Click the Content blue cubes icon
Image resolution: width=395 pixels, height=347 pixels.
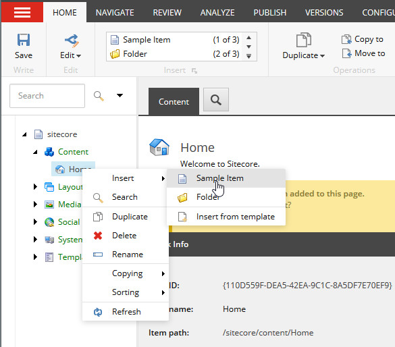[x=49, y=152]
